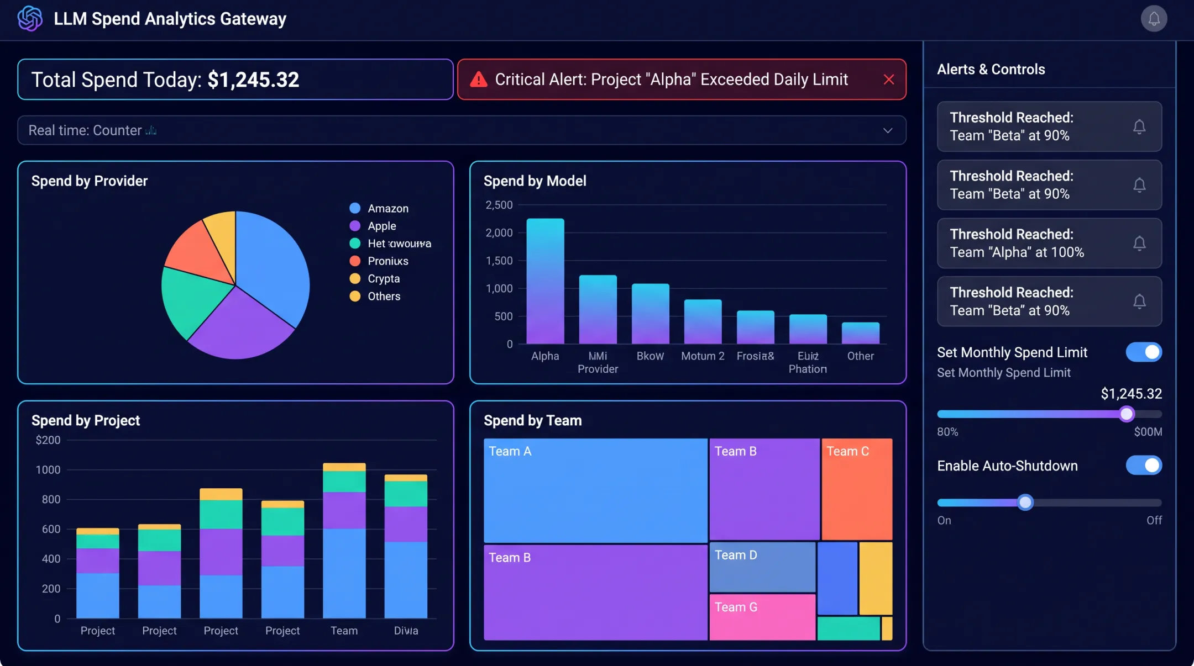Viewport: 1194px width, 666px height.
Task: Click the Spend by Project title
Action: [x=86, y=420]
